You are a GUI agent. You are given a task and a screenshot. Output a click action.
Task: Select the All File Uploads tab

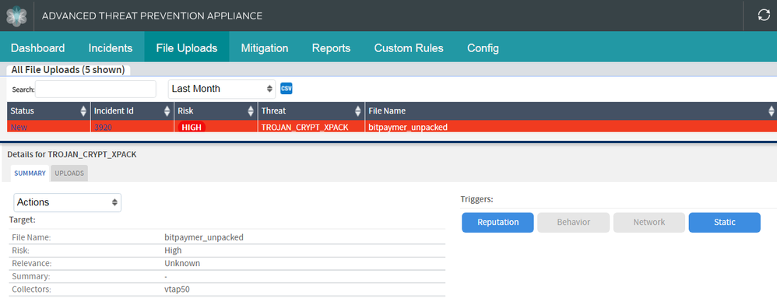pyautogui.click(x=68, y=70)
